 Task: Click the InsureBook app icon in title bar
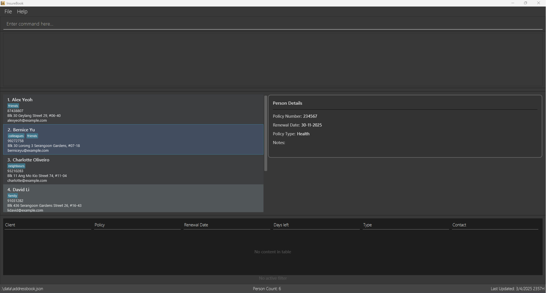pyautogui.click(x=3, y=3)
